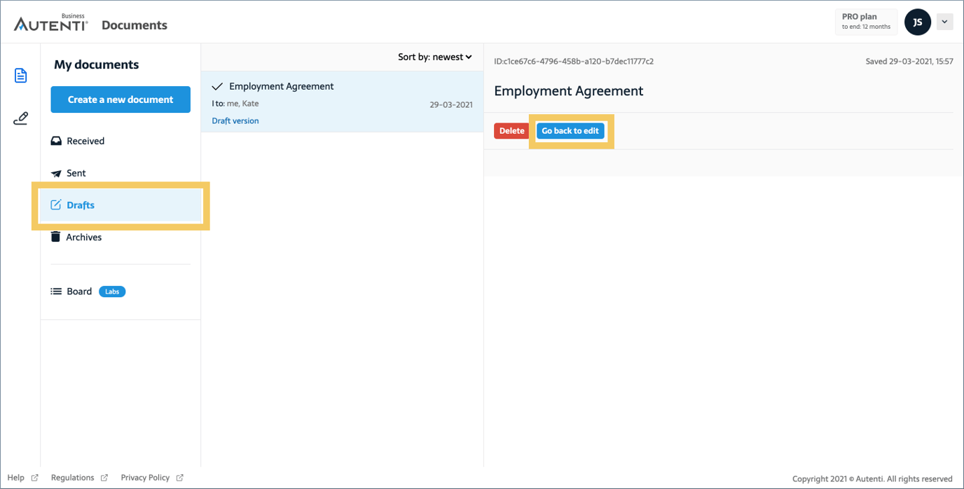Image resolution: width=964 pixels, height=489 pixels.
Task: Click the Autenti Business logo
Action: (51, 24)
